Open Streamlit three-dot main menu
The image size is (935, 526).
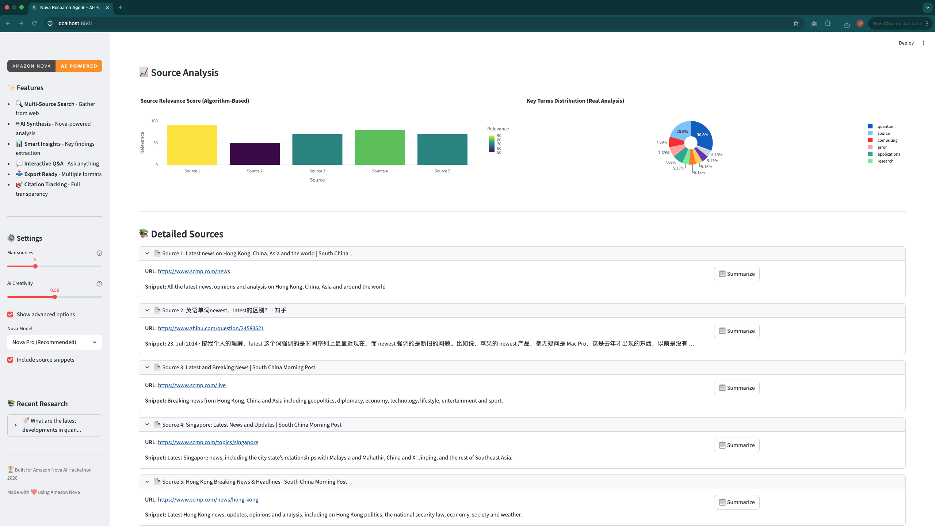pos(923,43)
